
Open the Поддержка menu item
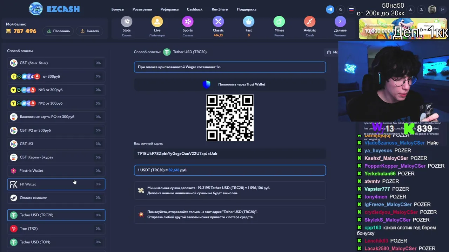[x=247, y=9]
